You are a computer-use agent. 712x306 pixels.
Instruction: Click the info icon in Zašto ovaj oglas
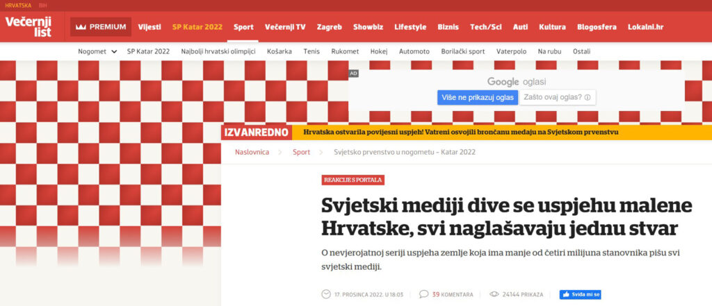pos(587,97)
